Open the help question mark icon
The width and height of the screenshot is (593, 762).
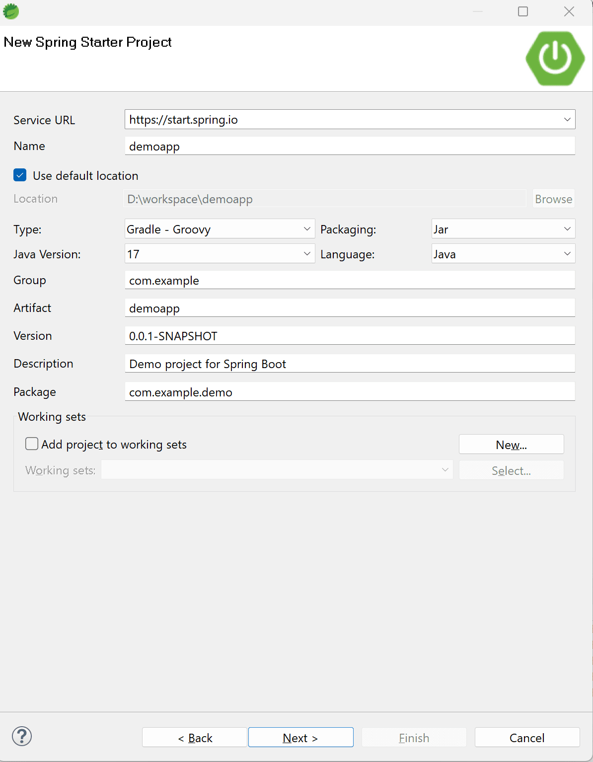[x=22, y=737]
